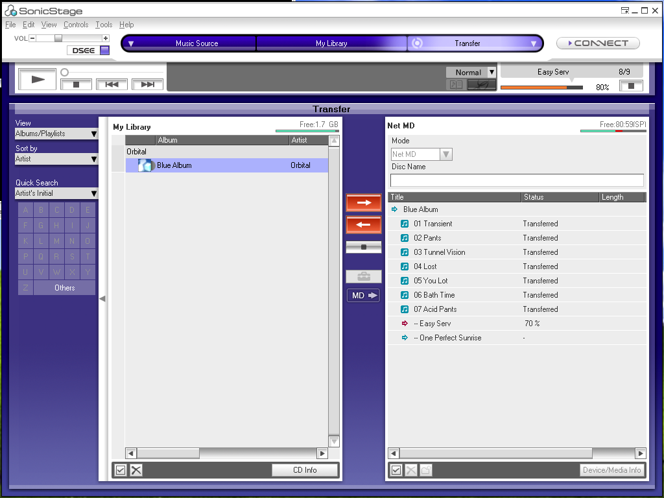Click the volume slider handle
This screenshot has width=664, height=498.
pos(58,38)
